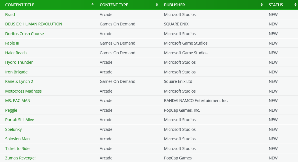Viewport: 298px width, 162px height.
Task: Click the Status column sort arrows
Action: [295, 5]
